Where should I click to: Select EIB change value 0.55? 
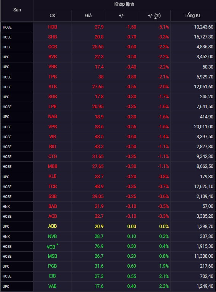(x=132, y=276)
